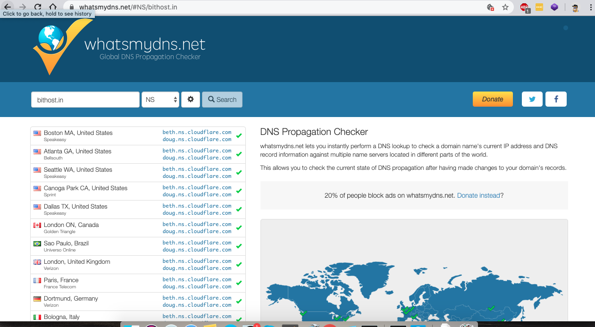595x327 pixels.
Task: Open the purple cube extension icon
Action: pos(555,7)
